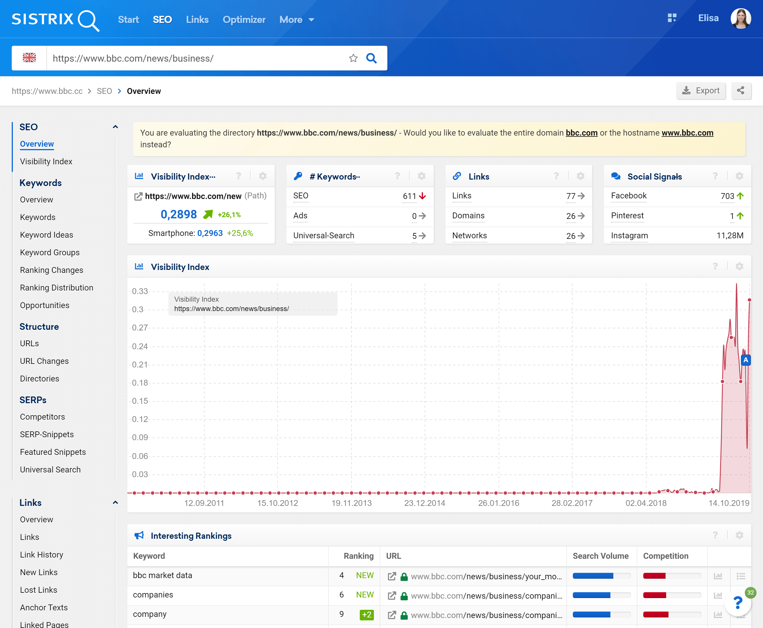The image size is (763, 628).
Task: Open Universal-Search count 5
Action: click(x=414, y=236)
